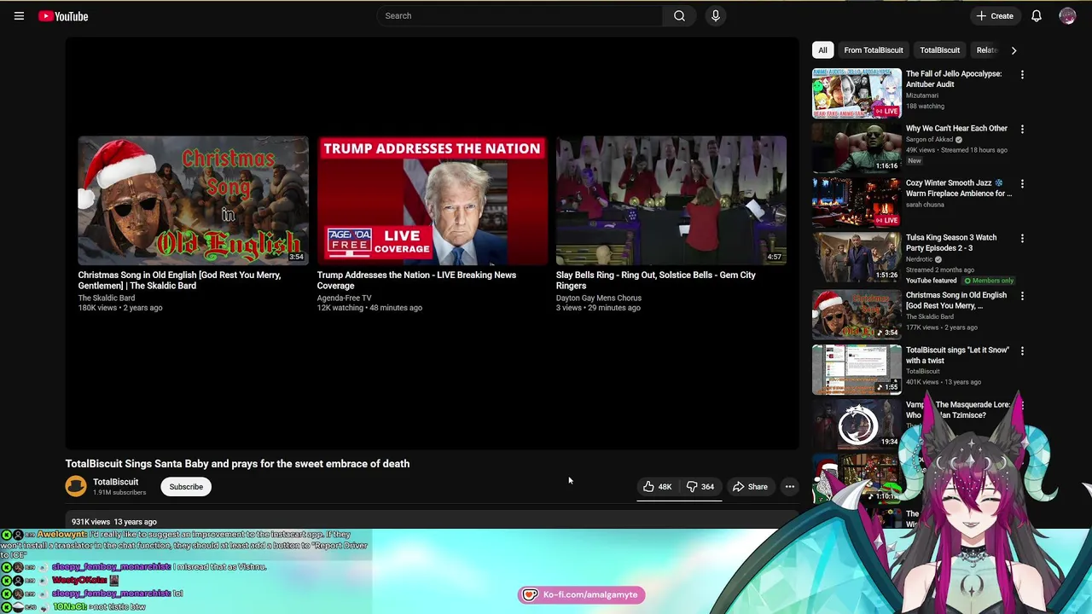The image size is (1092, 614).
Task: Open options for TotalBiscuit sings Let it Snow
Action: click(x=1022, y=350)
